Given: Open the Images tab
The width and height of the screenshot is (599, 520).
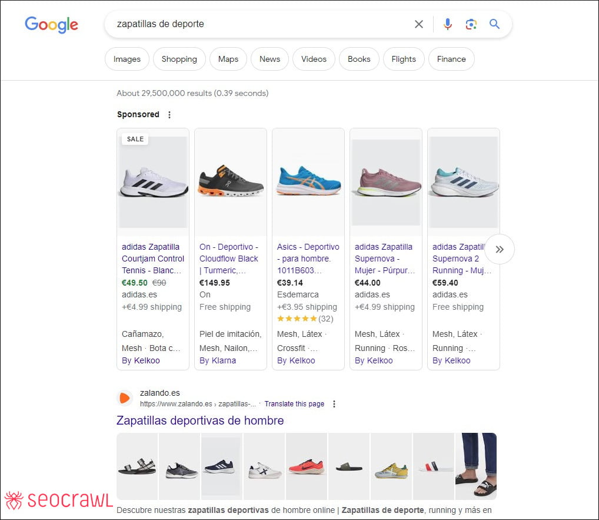Looking at the screenshot, I should pos(127,59).
